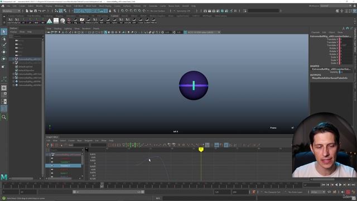
Task: Click the padlock icon in status line
Action: point(110,11)
